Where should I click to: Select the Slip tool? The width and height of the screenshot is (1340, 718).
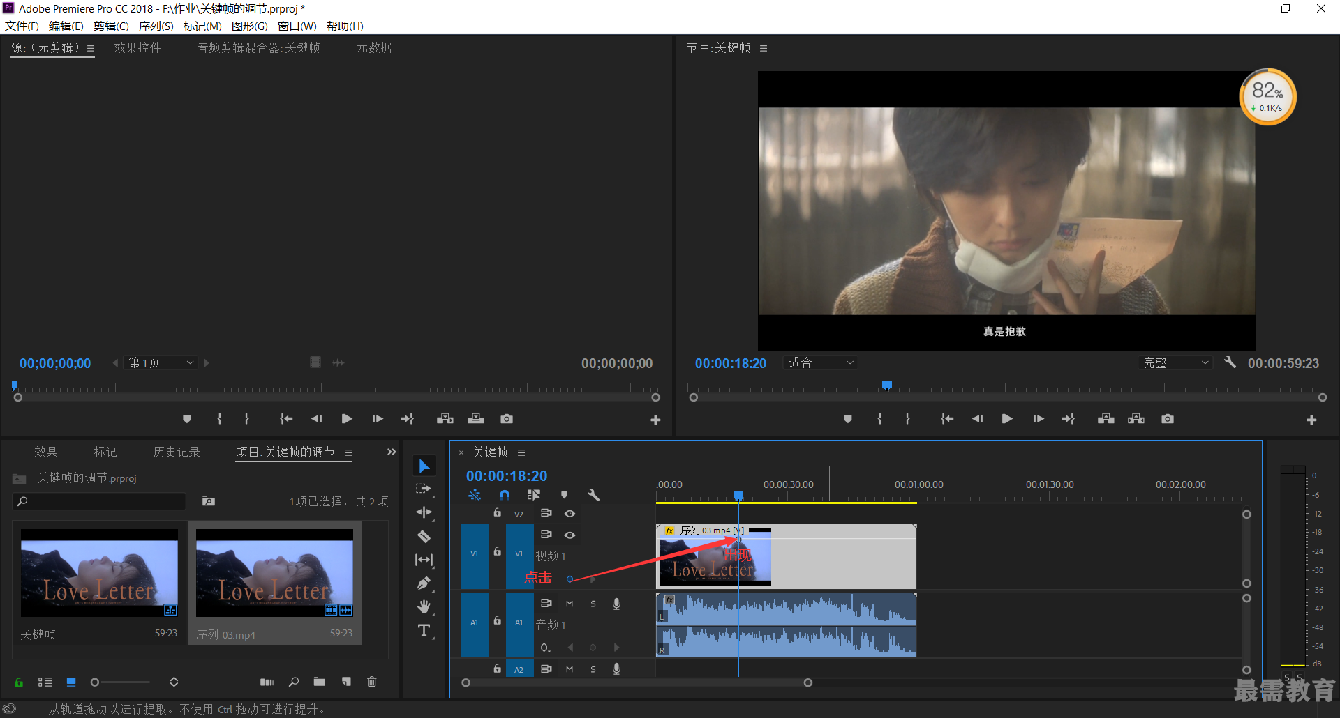coord(424,560)
